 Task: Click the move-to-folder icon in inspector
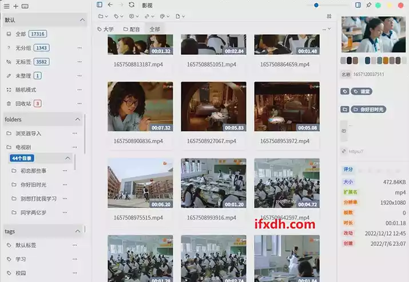(x=345, y=109)
